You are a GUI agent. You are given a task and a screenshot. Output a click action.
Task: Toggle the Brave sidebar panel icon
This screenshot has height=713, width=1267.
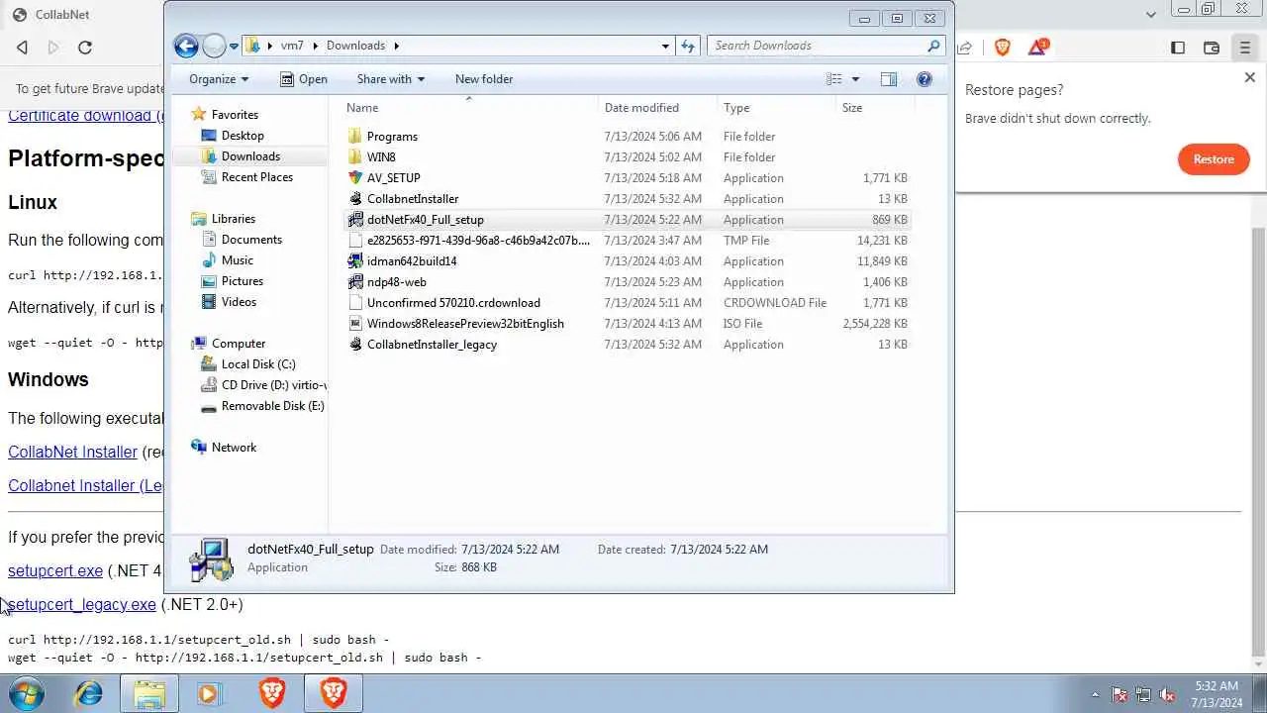[x=1178, y=48]
